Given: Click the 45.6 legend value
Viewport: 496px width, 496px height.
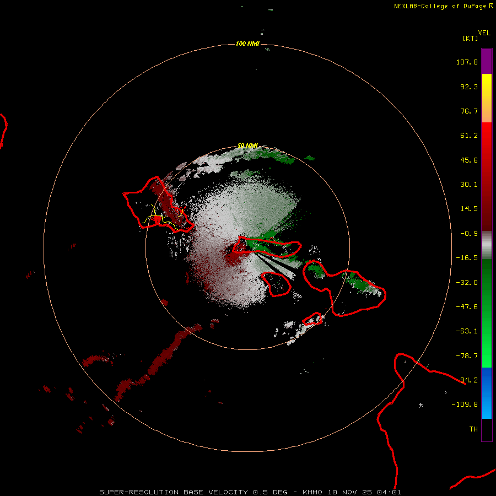Looking at the screenshot, I should pyautogui.click(x=469, y=160).
